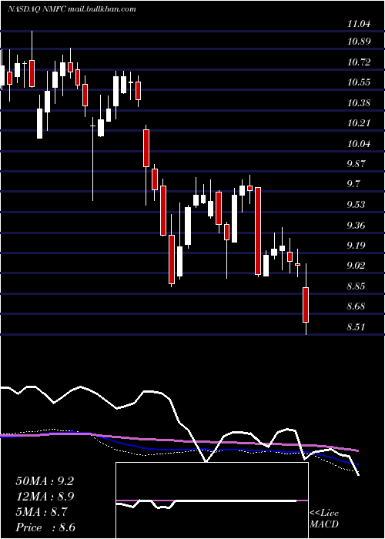This screenshot has height=539, width=385.
Task: Click the 10.72 price axis label
Action: (359, 62)
